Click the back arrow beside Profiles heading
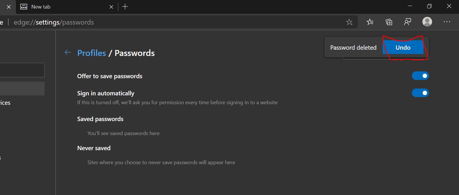This screenshot has height=195, width=459. [x=67, y=53]
